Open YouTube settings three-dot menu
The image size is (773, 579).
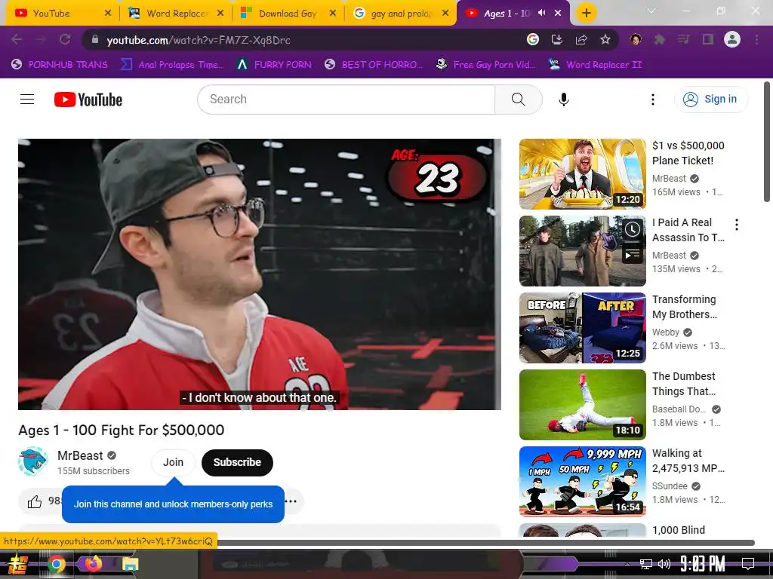pyautogui.click(x=653, y=100)
